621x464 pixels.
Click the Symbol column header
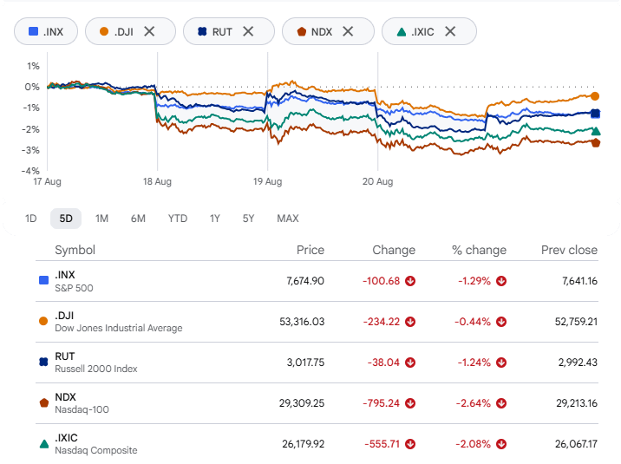click(75, 250)
